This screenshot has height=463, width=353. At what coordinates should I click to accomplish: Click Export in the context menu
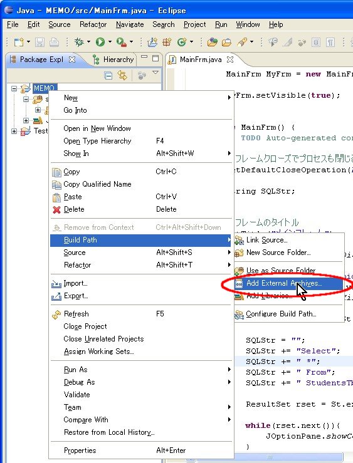[x=141, y=296]
